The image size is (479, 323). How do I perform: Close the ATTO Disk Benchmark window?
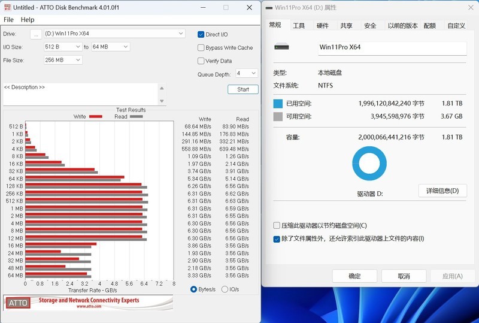pyautogui.click(x=249, y=7)
